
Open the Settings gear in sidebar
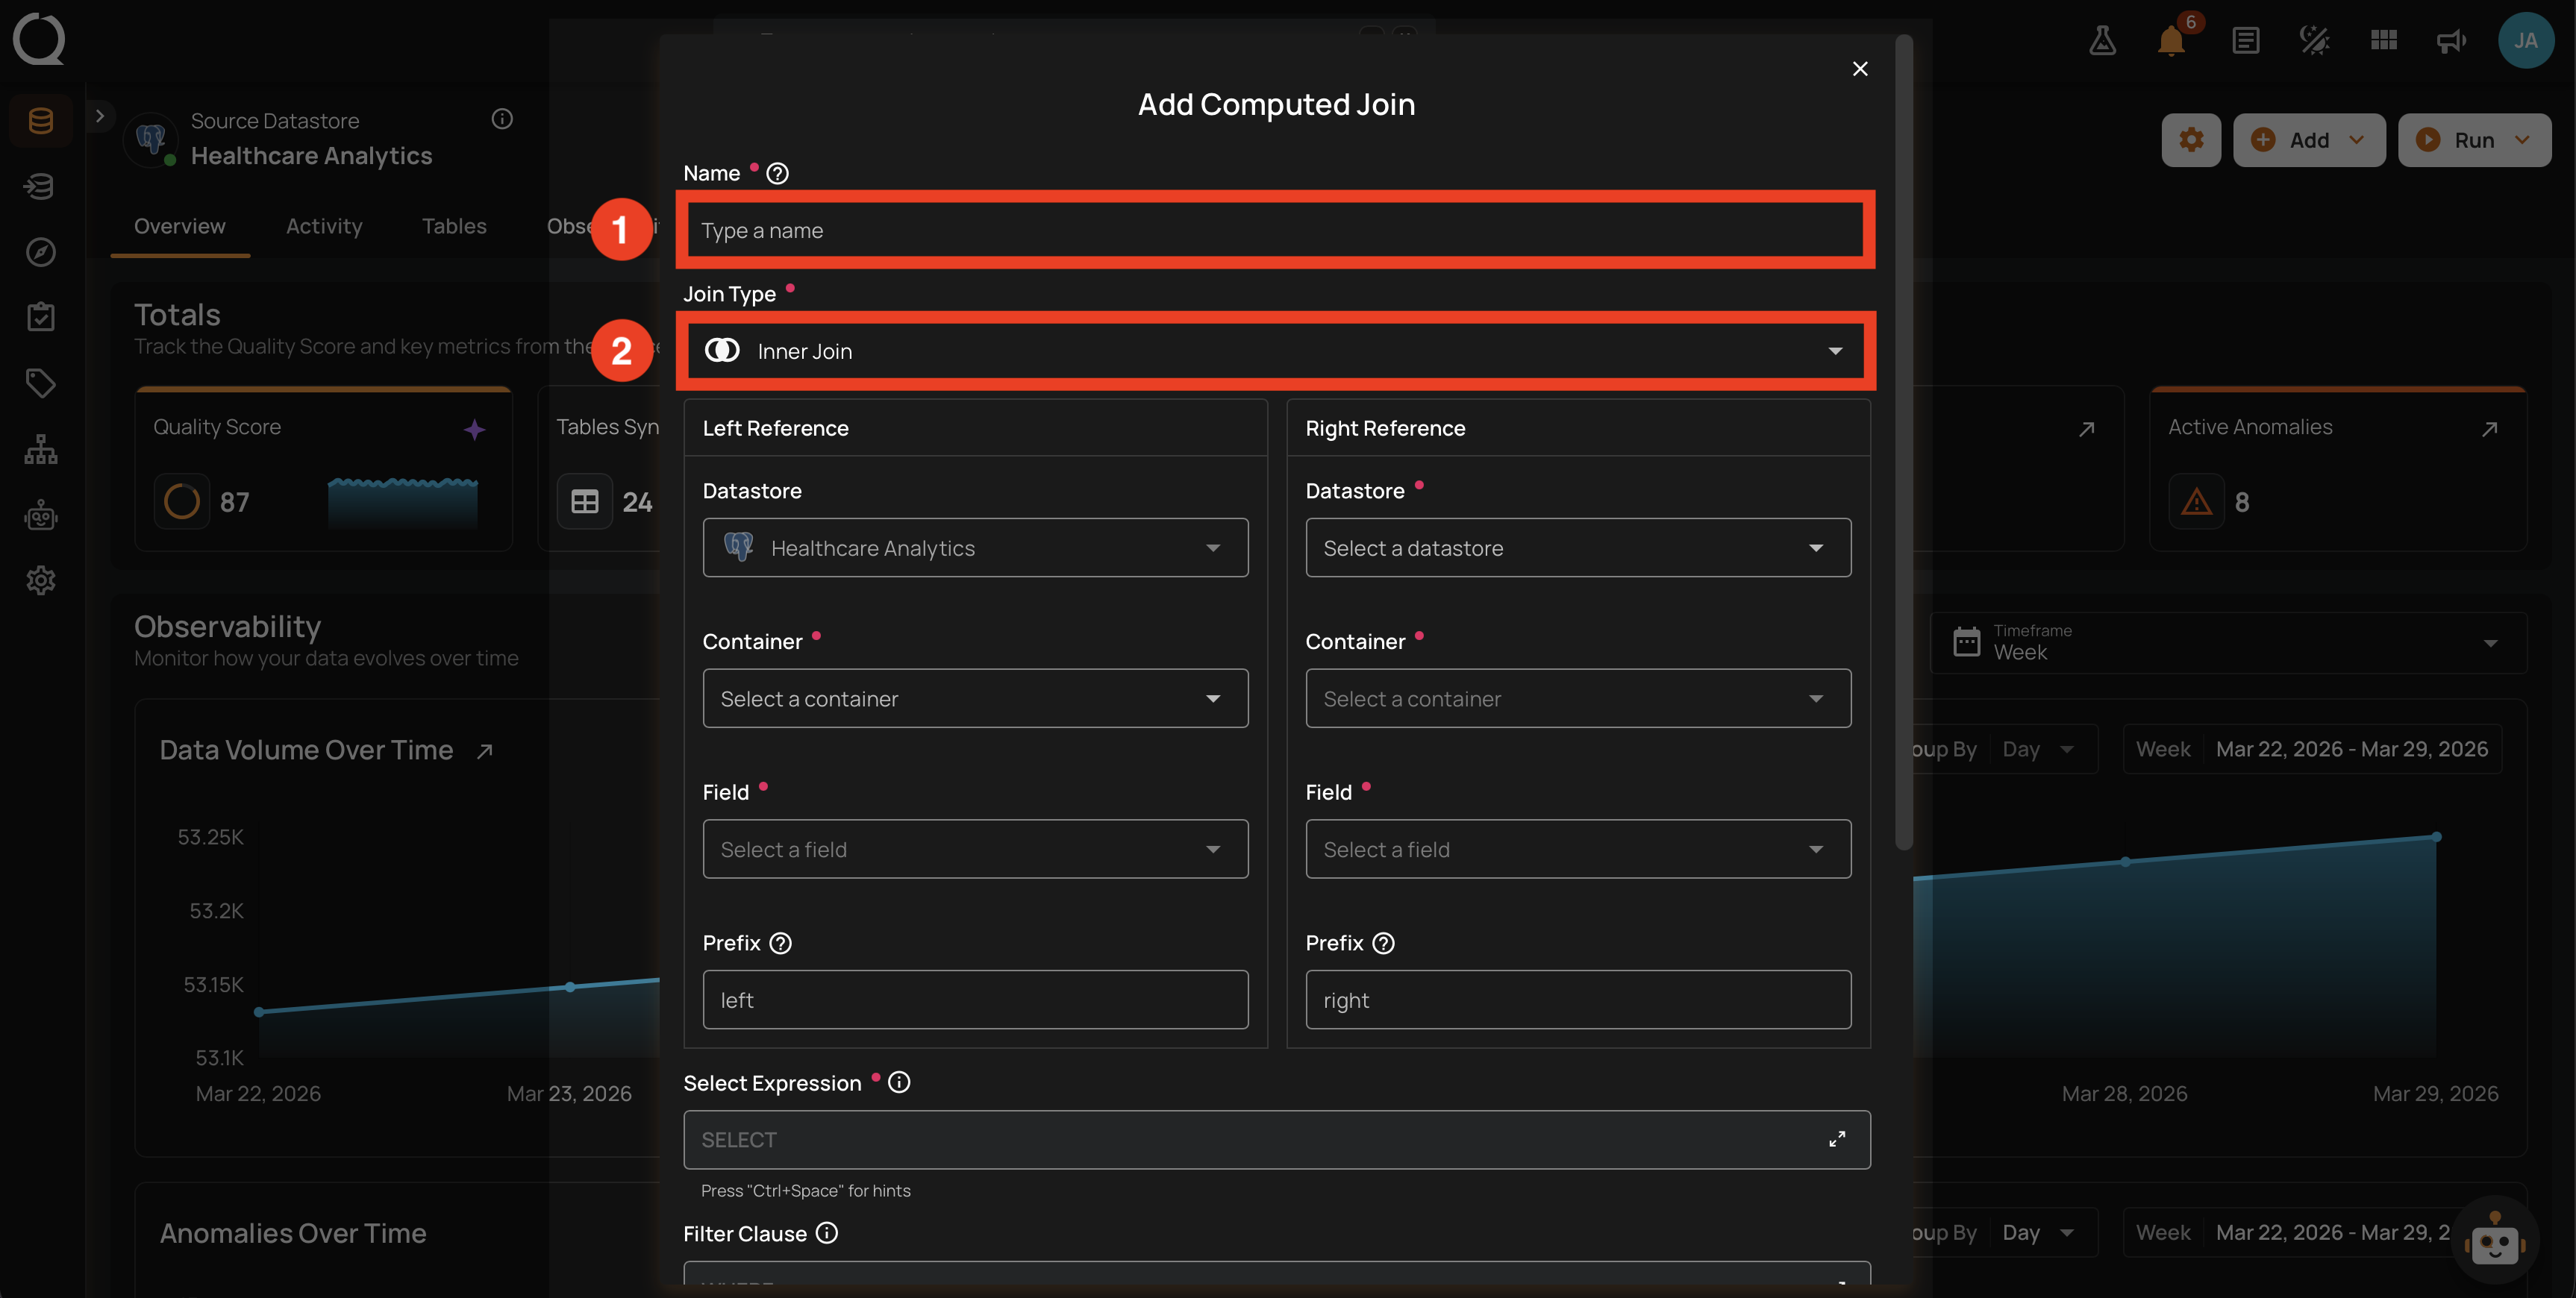[x=41, y=580]
